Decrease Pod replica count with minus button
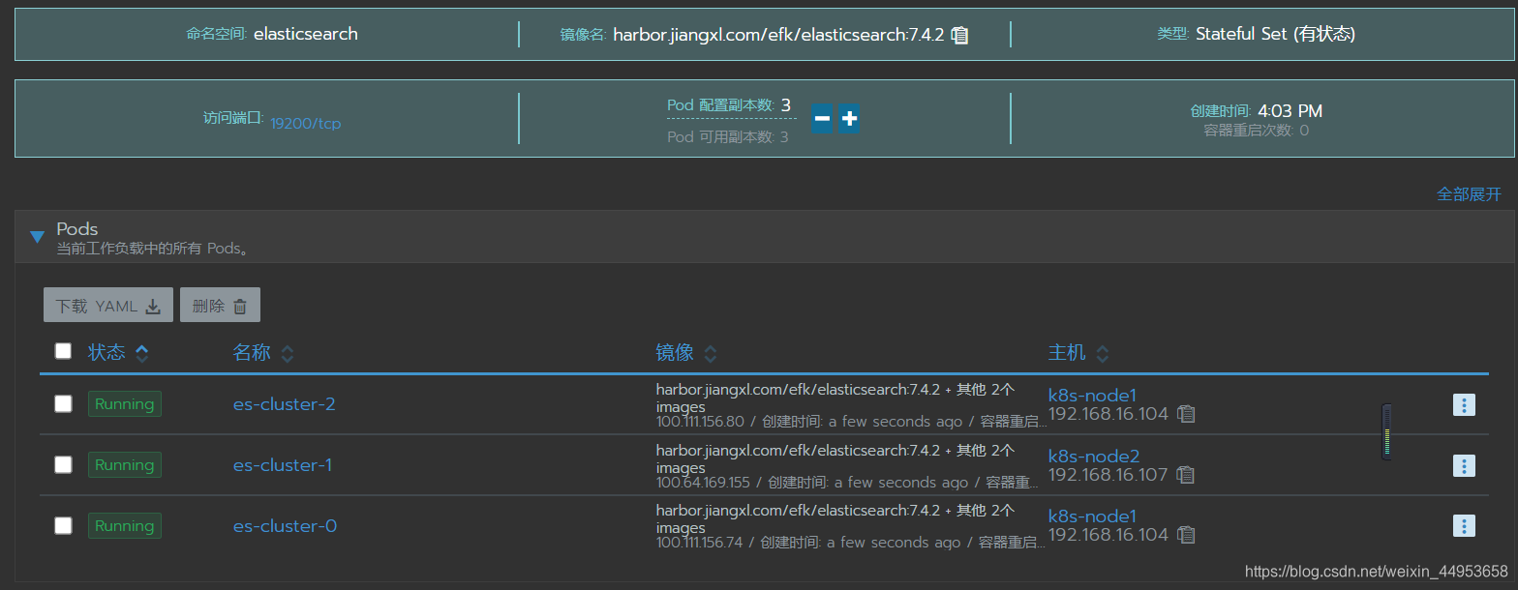1518x590 pixels. pyautogui.click(x=822, y=119)
